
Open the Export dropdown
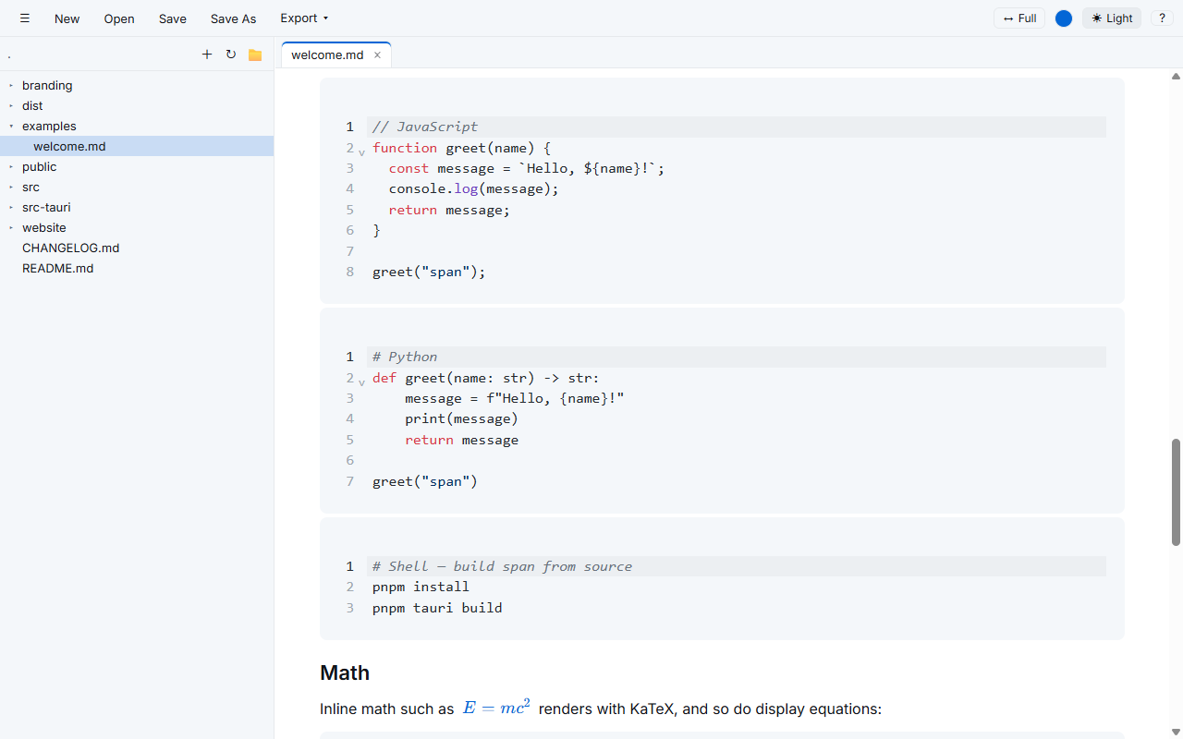tap(304, 18)
